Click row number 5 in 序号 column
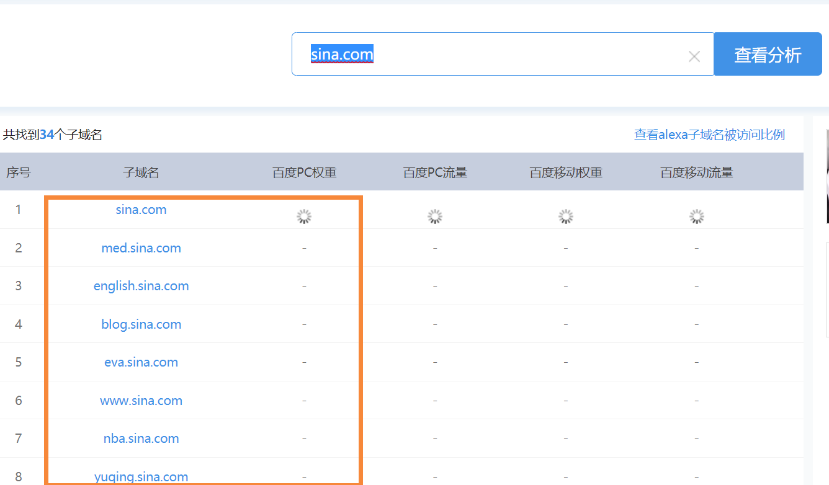Screen dimensions: 829x485 (x=18, y=362)
